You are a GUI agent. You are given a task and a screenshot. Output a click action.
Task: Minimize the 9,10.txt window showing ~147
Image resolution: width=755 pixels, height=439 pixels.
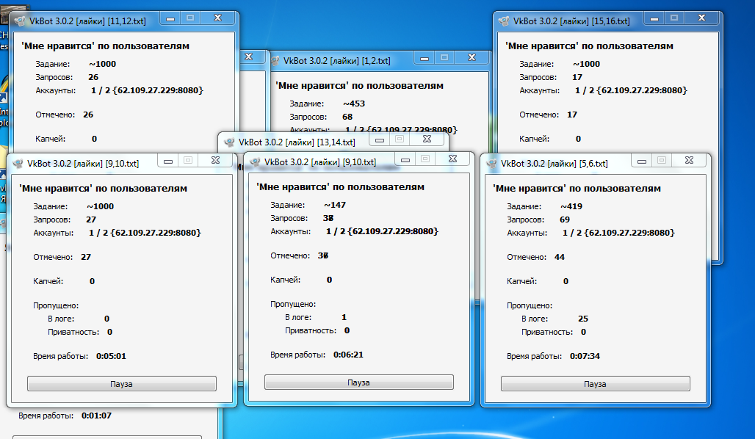pyautogui.click(x=405, y=159)
